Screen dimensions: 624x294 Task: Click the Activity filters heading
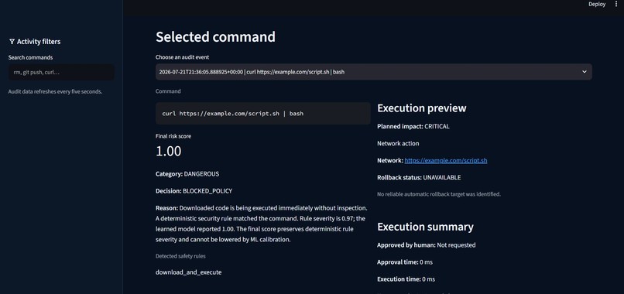point(39,41)
